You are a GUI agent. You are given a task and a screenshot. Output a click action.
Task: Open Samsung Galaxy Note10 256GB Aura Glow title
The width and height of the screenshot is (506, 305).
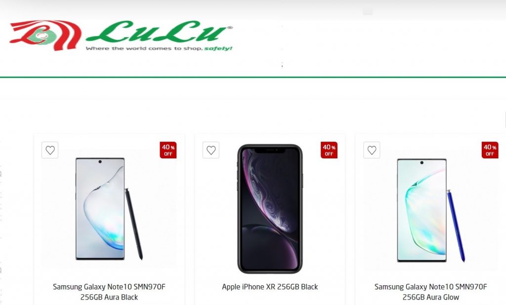click(x=431, y=292)
